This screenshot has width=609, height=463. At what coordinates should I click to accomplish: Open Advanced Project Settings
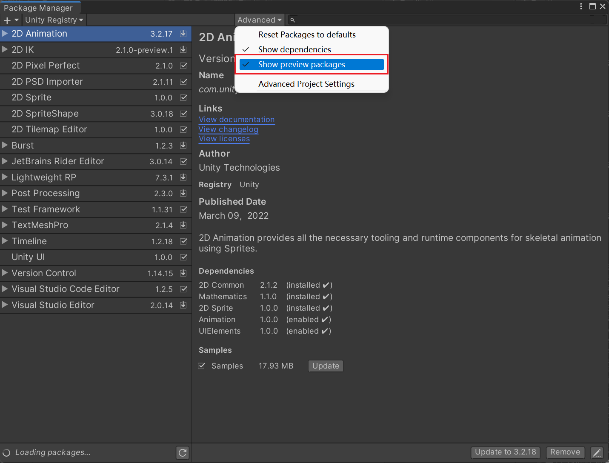click(x=312, y=84)
